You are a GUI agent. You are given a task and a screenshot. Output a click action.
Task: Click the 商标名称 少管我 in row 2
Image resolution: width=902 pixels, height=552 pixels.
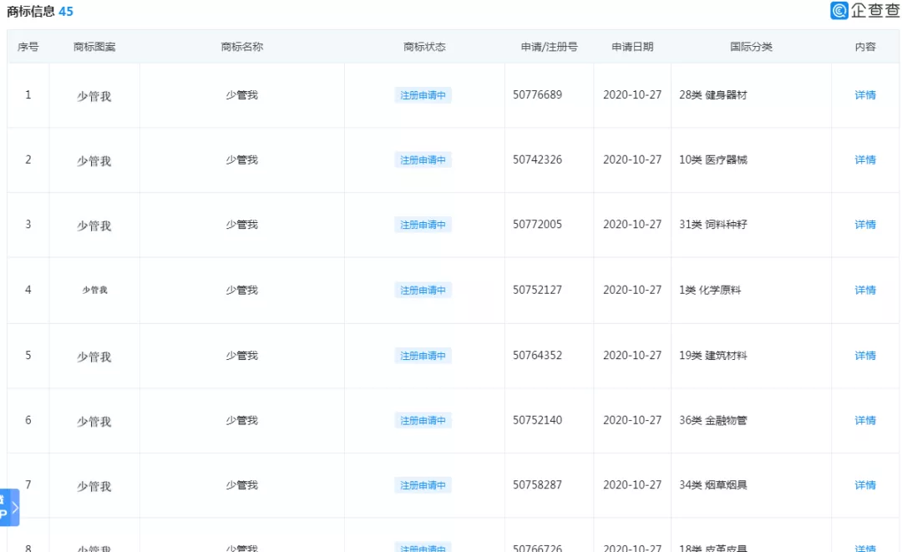click(x=241, y=160)
